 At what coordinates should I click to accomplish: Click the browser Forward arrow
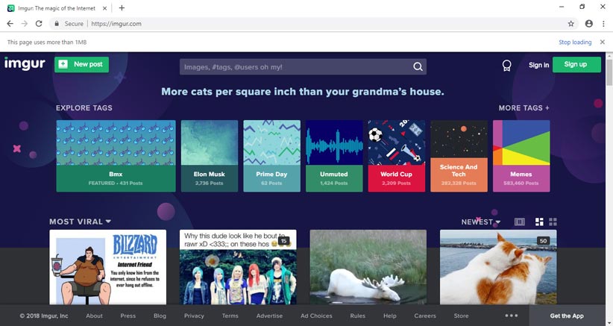click(x=25, y=23)
